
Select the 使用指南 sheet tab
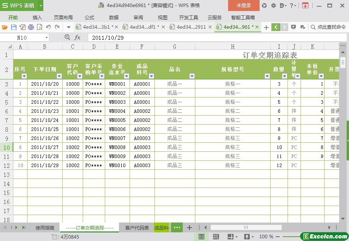[45, 228]
